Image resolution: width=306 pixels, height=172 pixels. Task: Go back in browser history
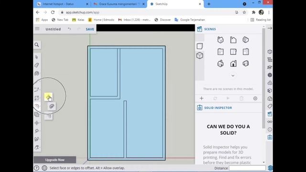38,12
